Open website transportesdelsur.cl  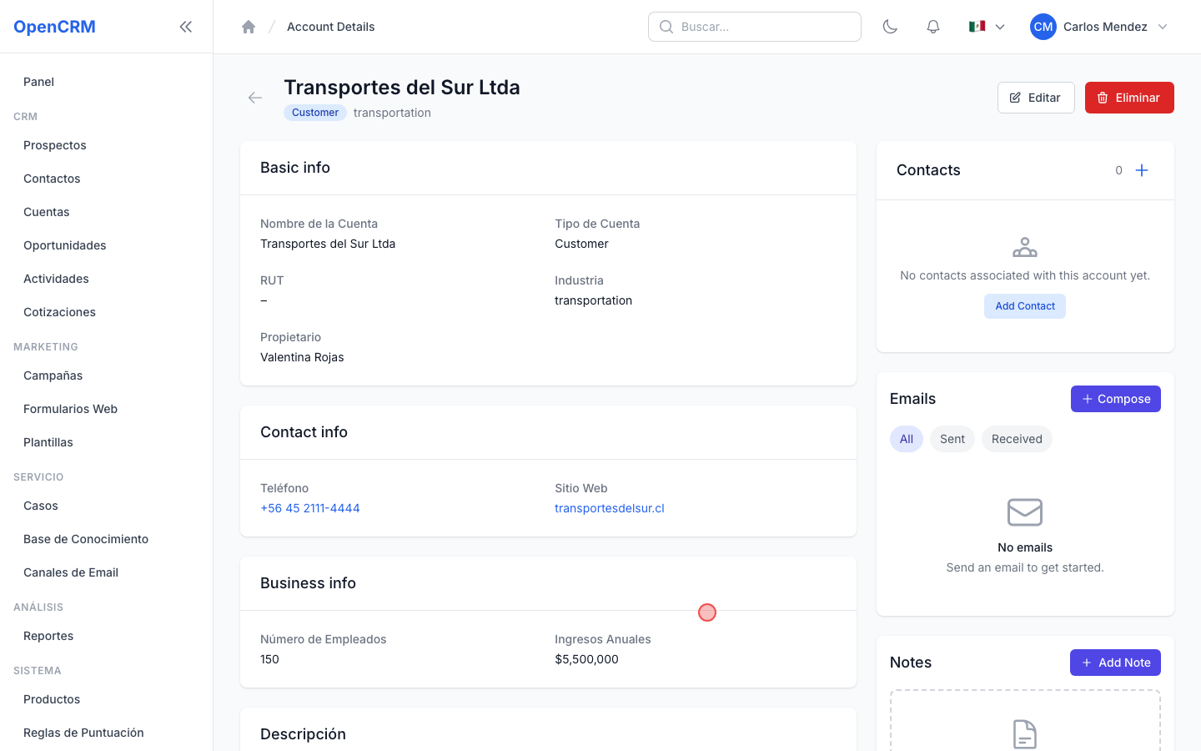pos(610,508)
